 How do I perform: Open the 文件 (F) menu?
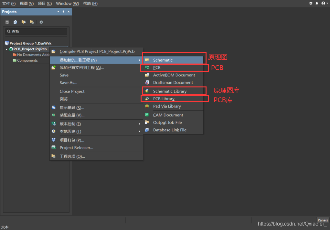[9, 4]
